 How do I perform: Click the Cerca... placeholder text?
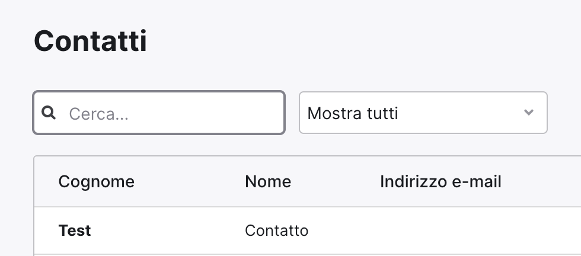pyautogui.click(x=98, y=114)
